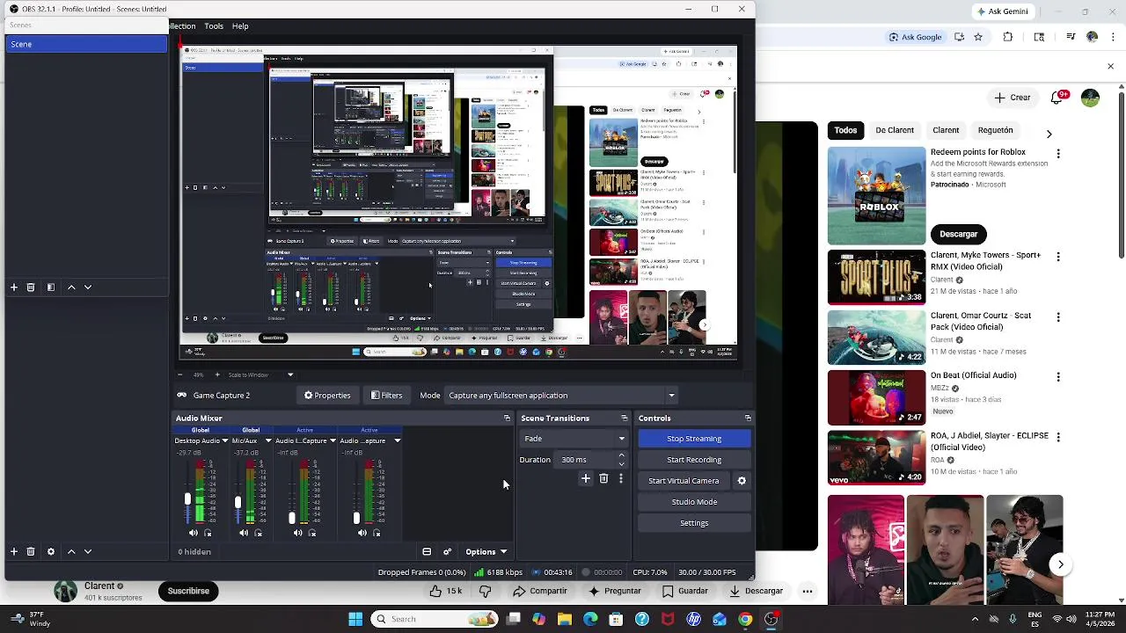1126x633 pixels.
Task: Select the Scene item in the Scenes list
Action: point(86,44)
